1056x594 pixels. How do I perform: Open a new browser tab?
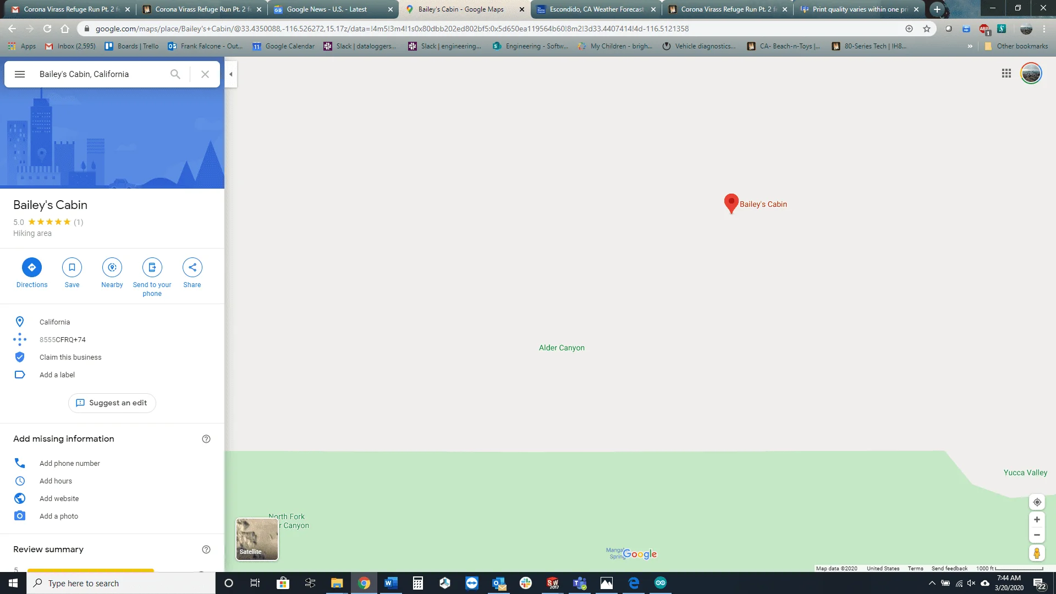point(937,9)
